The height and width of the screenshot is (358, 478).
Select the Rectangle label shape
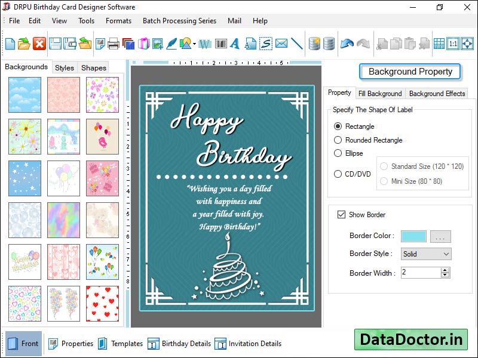point(338,126)
